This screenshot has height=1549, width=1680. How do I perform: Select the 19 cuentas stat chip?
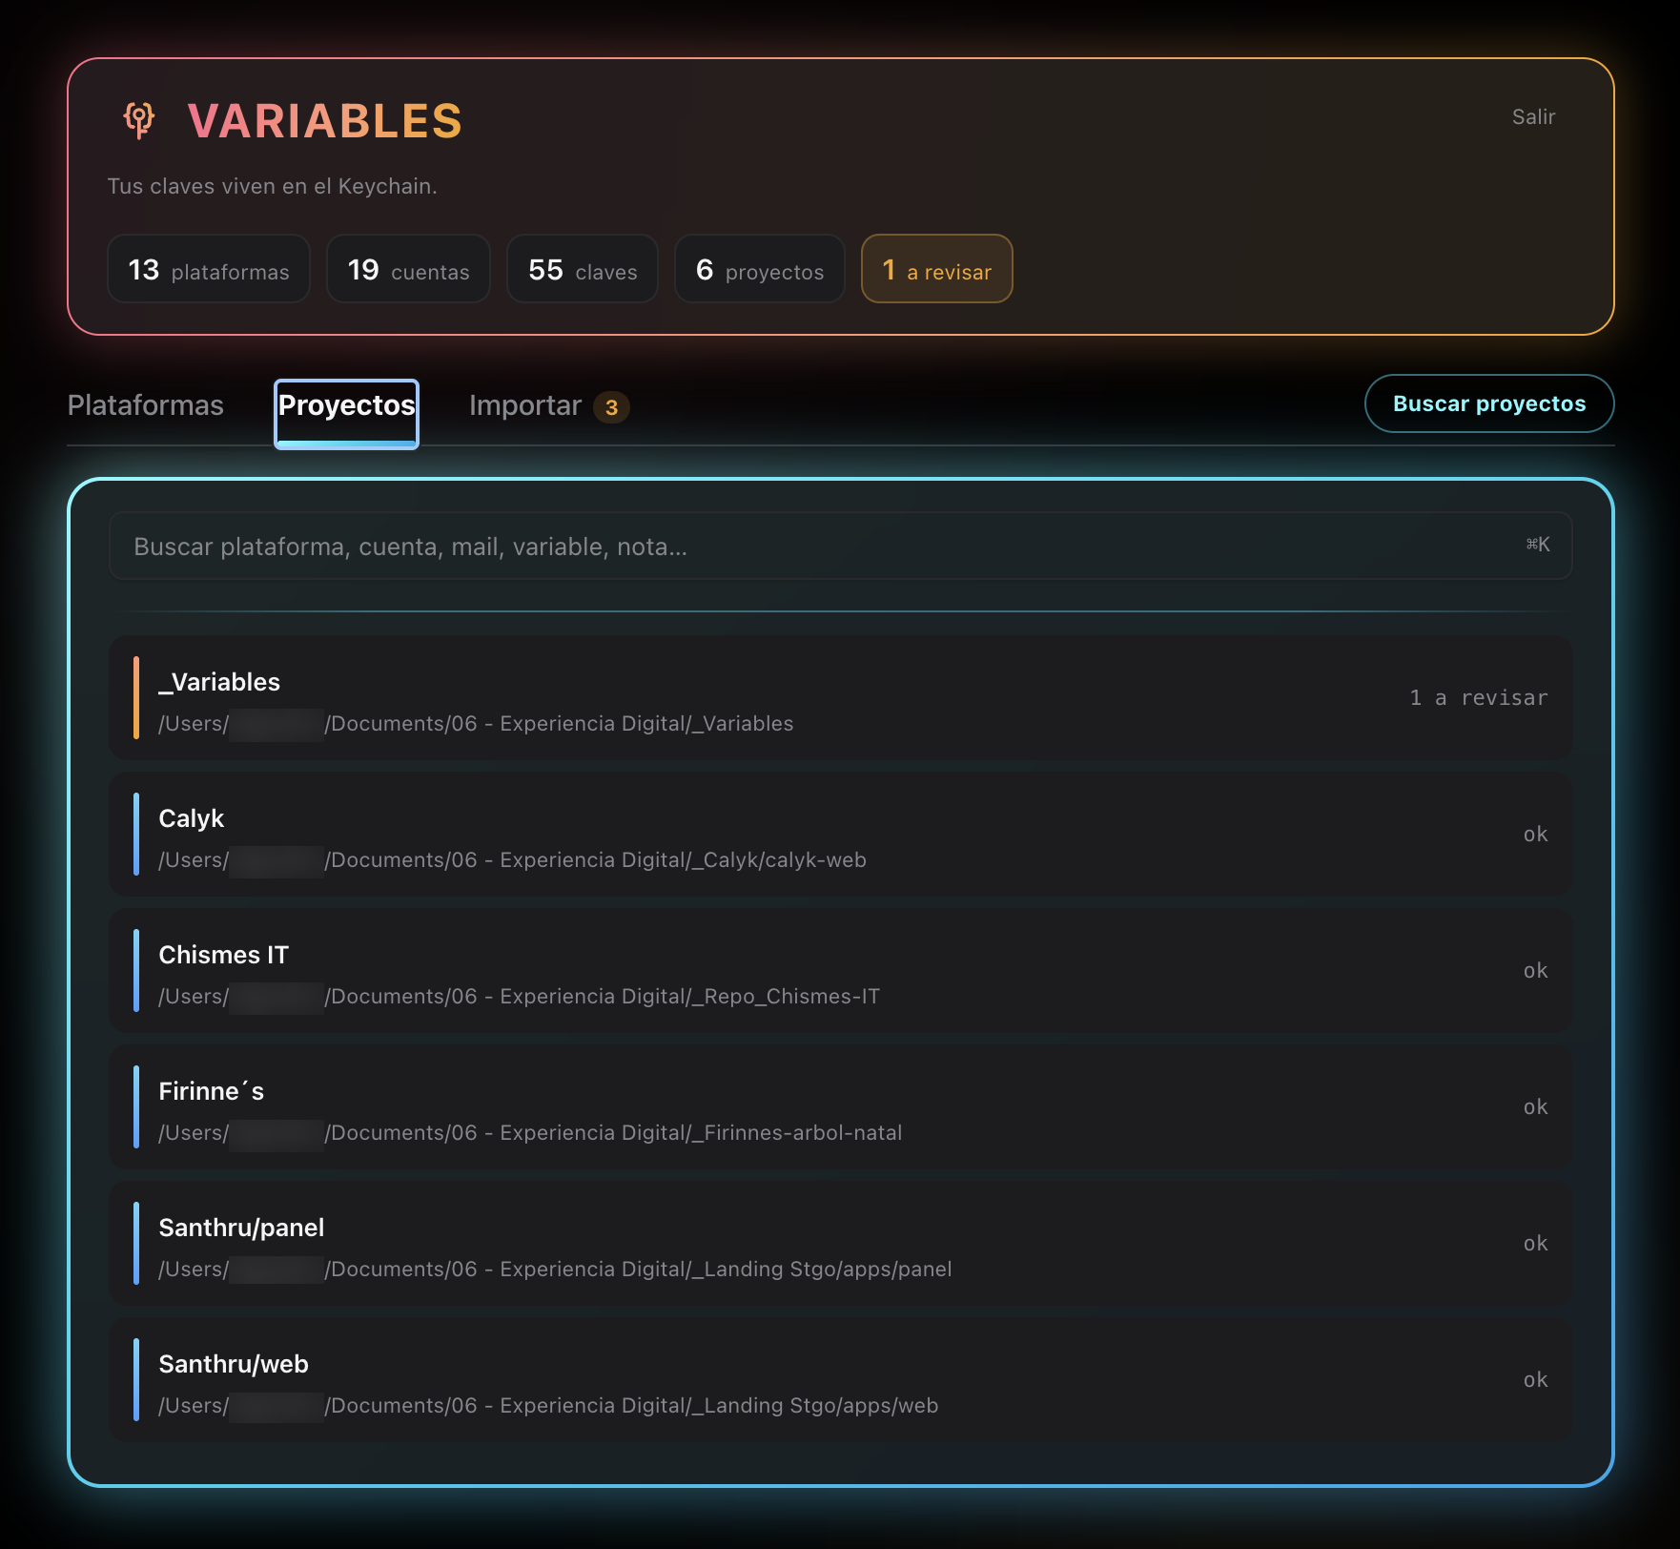click(408, 269)
